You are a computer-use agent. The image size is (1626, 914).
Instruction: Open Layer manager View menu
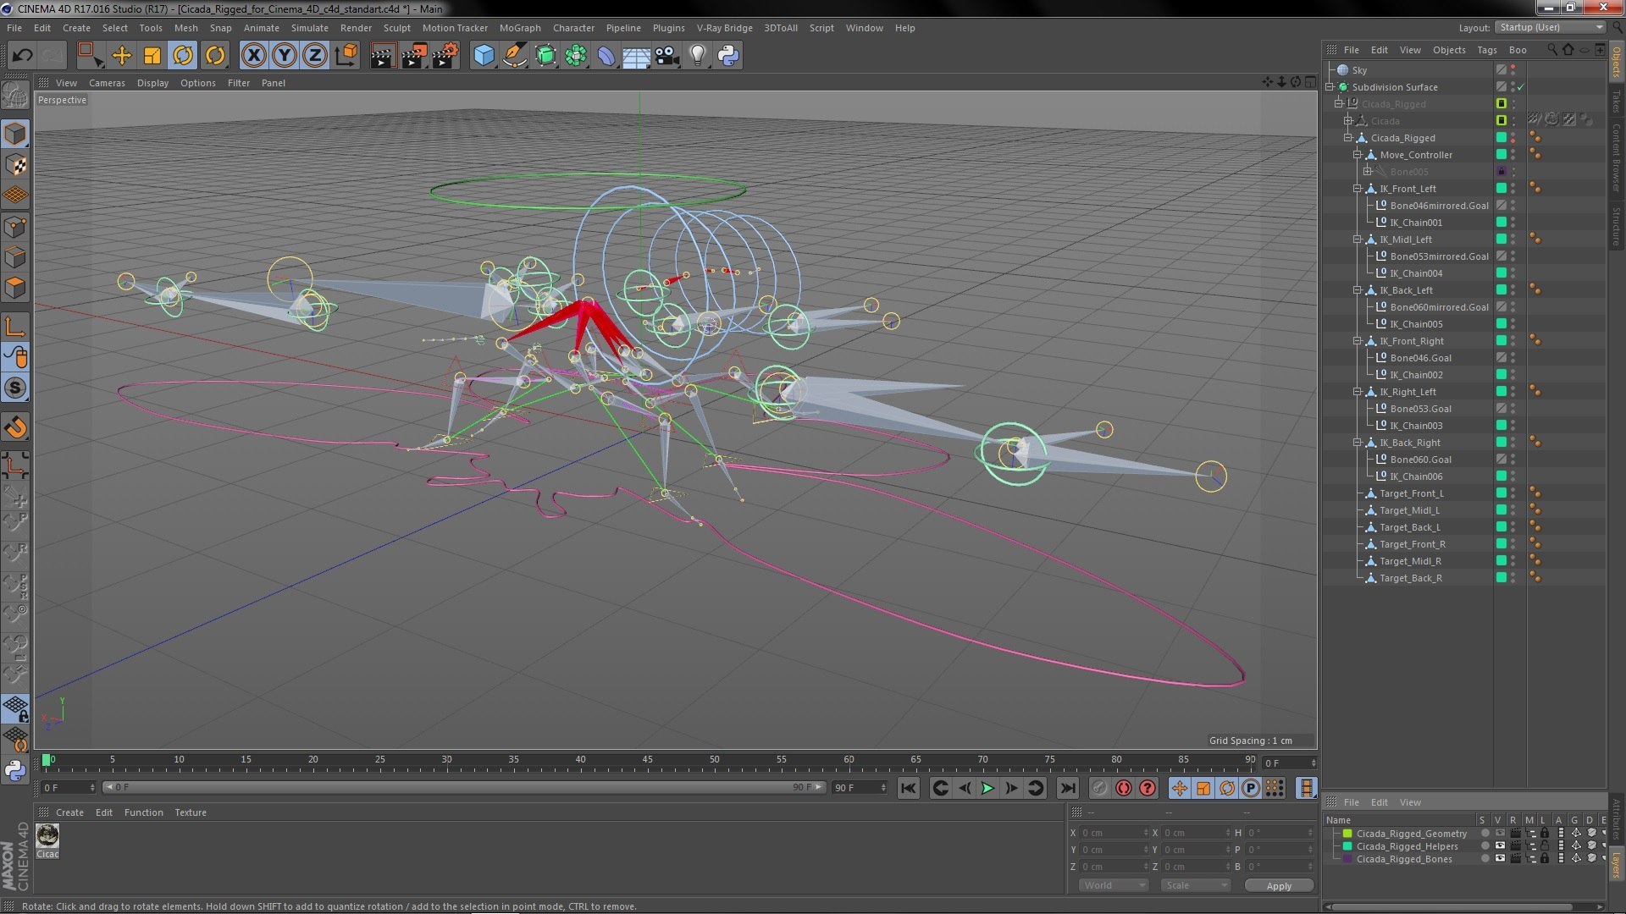1410,802
